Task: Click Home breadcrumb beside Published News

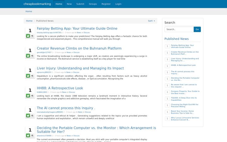Action: pos(29,21)
